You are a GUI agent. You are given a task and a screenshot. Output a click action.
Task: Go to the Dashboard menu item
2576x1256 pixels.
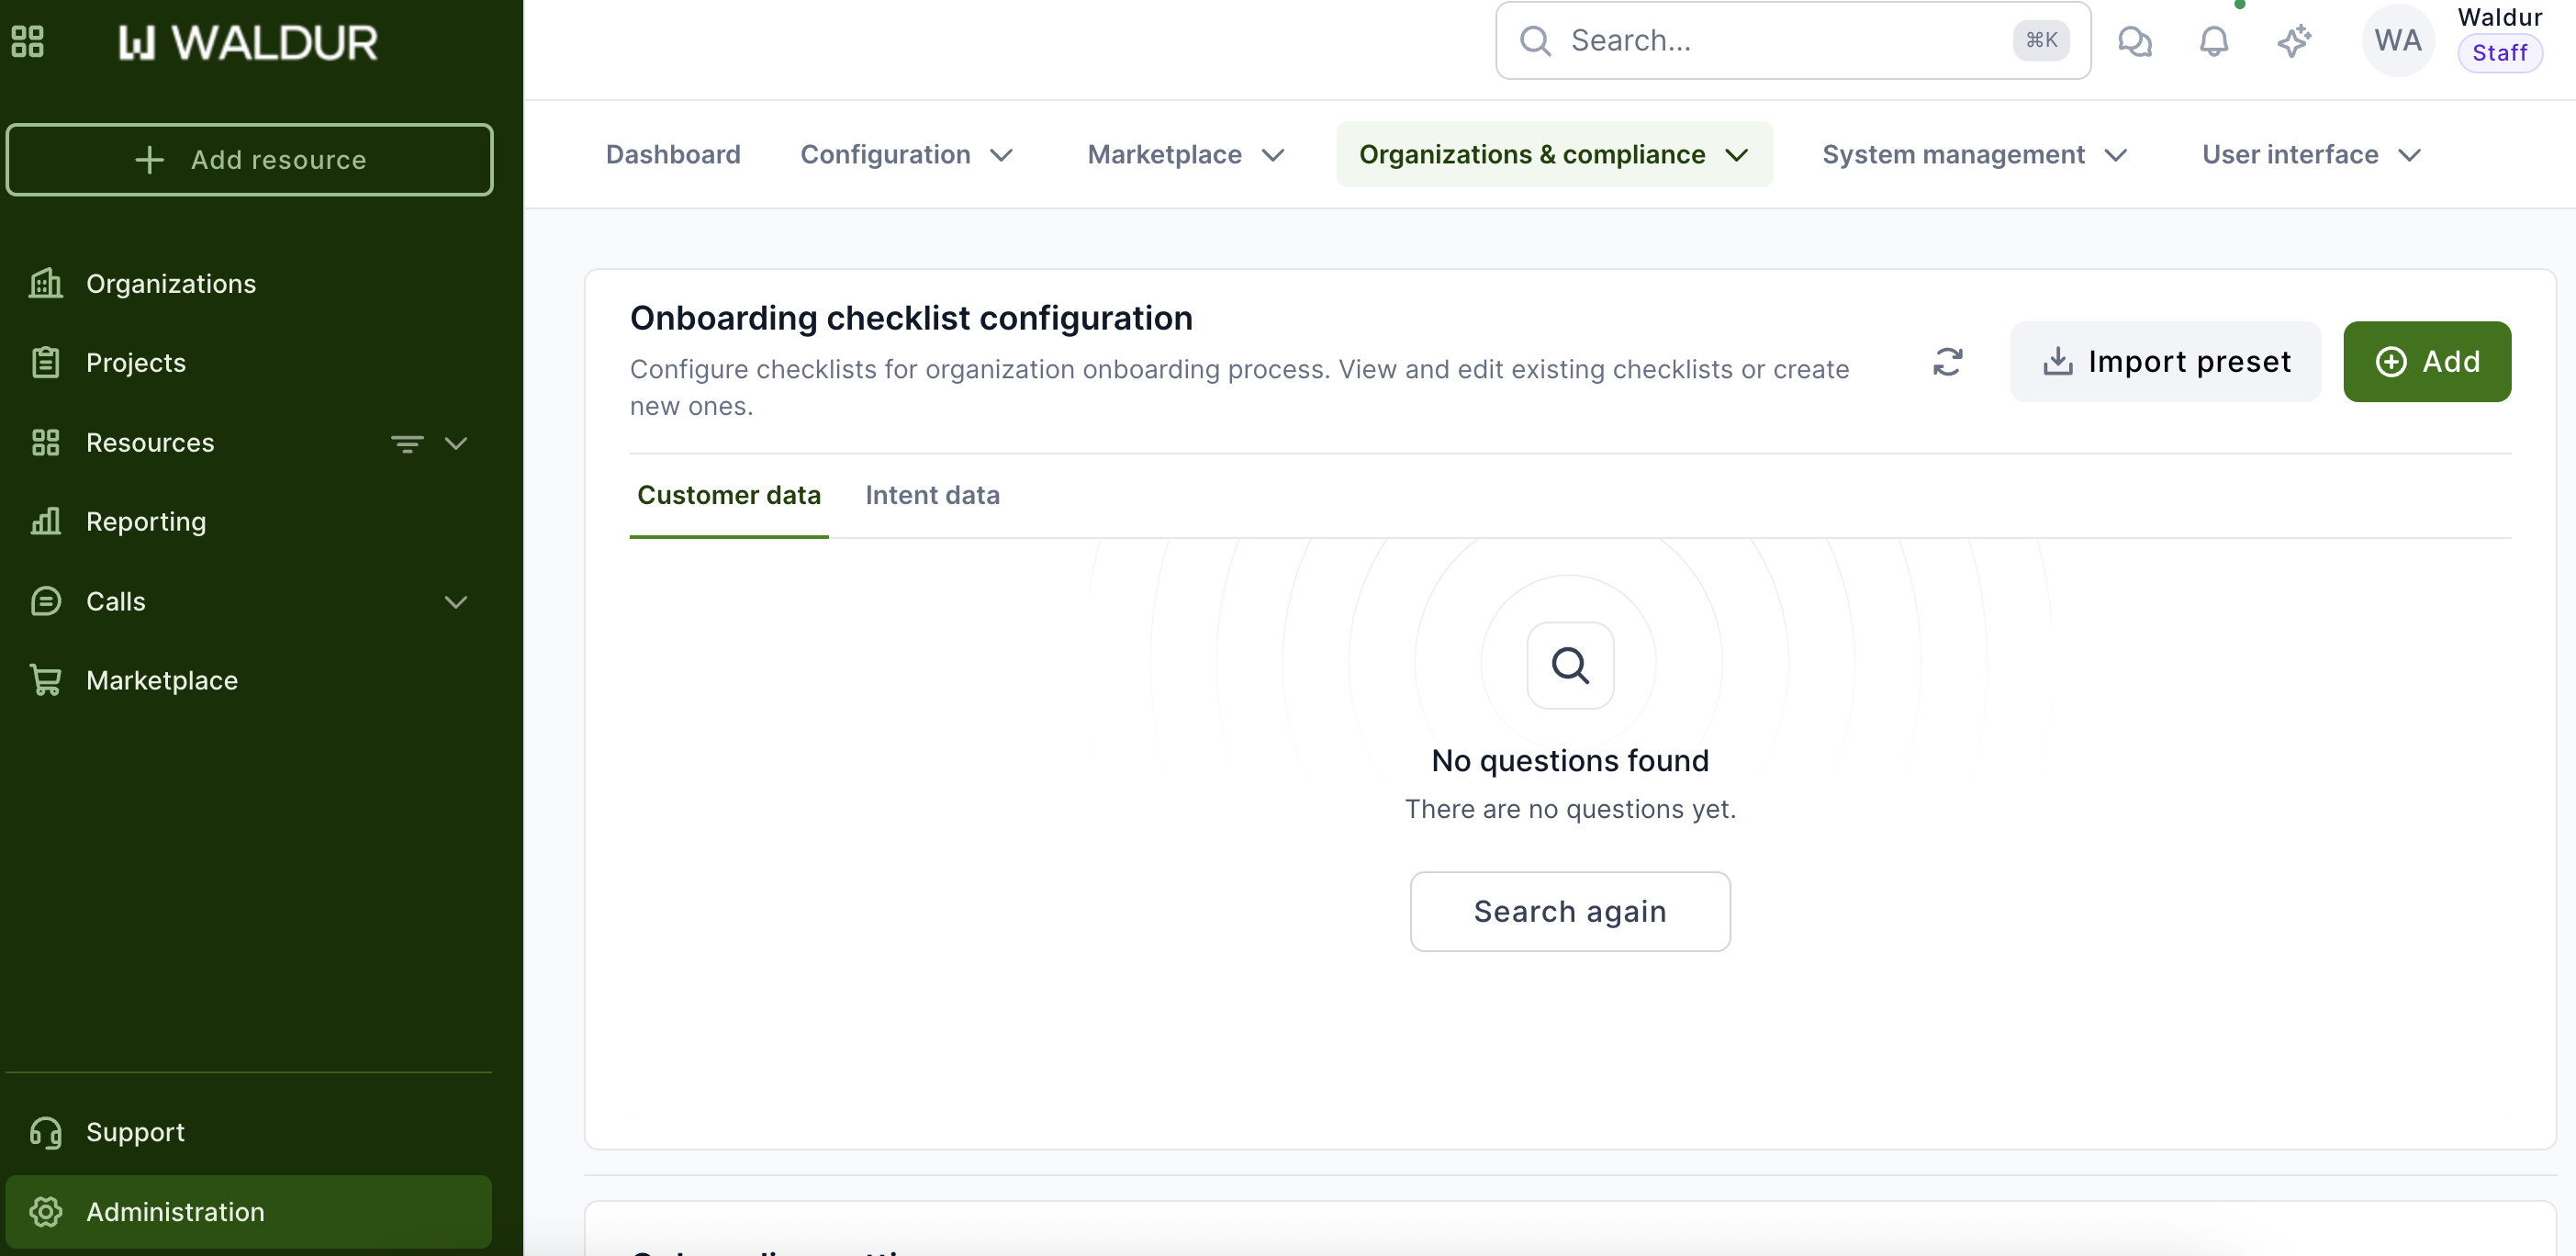(x=673, y=155)
